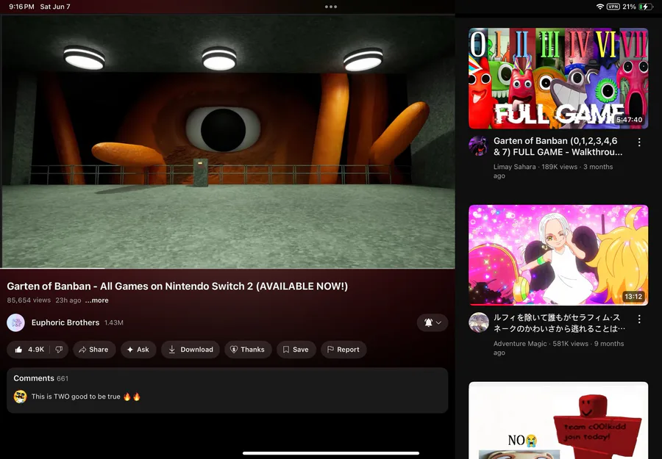Viewport: 662px width, 459px height.
Task: Expand description with ...more link
Action: coord(96,300)
